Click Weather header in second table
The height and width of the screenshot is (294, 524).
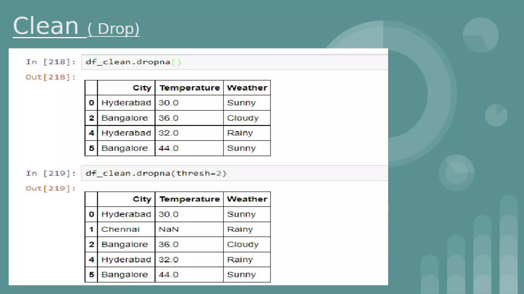click(x=247, y=199)
